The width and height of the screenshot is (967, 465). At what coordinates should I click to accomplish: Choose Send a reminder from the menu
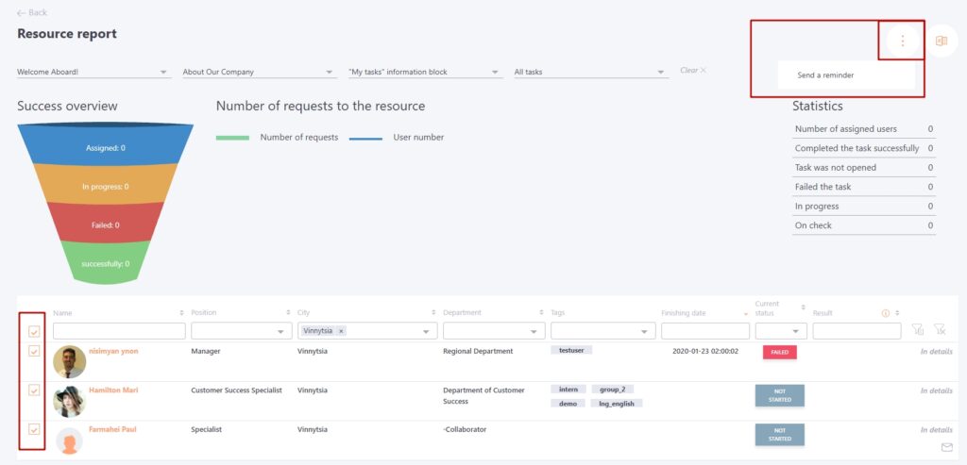pos(846,75)
